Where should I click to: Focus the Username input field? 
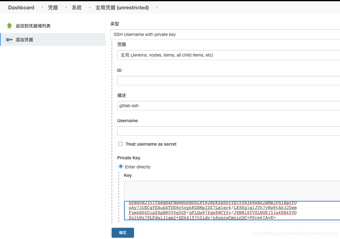(x=228, y=131)
